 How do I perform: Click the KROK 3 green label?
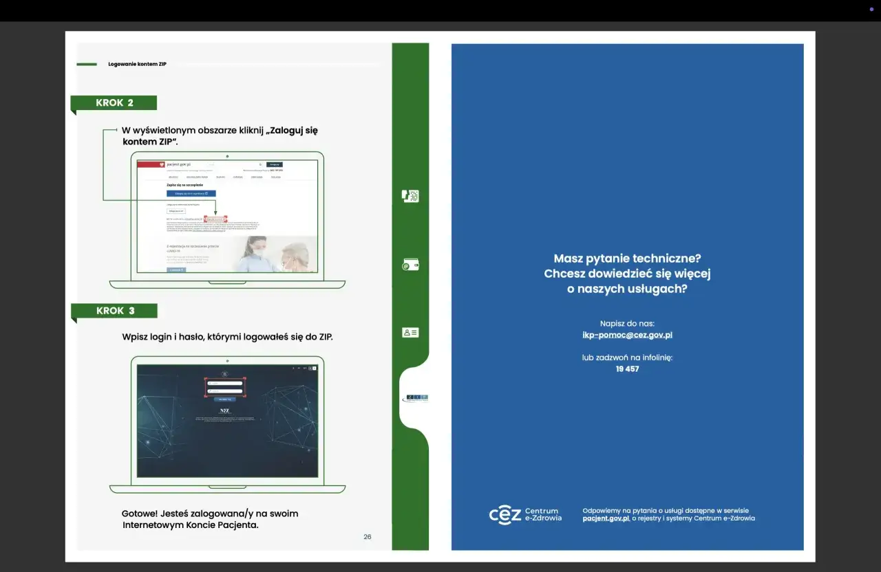click(115, 311)
